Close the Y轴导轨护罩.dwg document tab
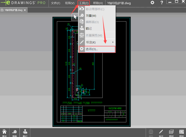The height and width of the screenshot is (137, 186). 25,10
